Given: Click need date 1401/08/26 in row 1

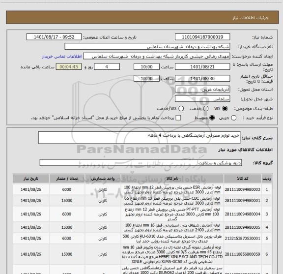Looking at the screenshot, I should pos(31,189).
